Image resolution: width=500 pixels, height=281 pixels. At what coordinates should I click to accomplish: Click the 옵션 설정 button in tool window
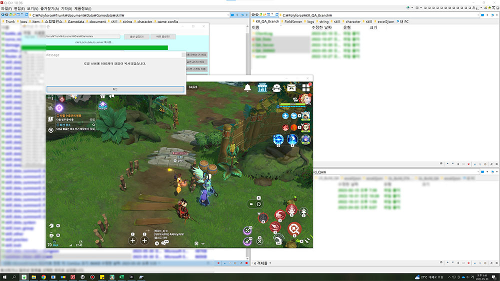pos(137,36)
